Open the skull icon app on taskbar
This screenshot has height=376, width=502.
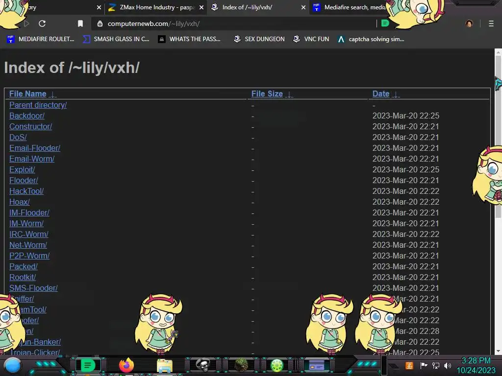[202, 365]
